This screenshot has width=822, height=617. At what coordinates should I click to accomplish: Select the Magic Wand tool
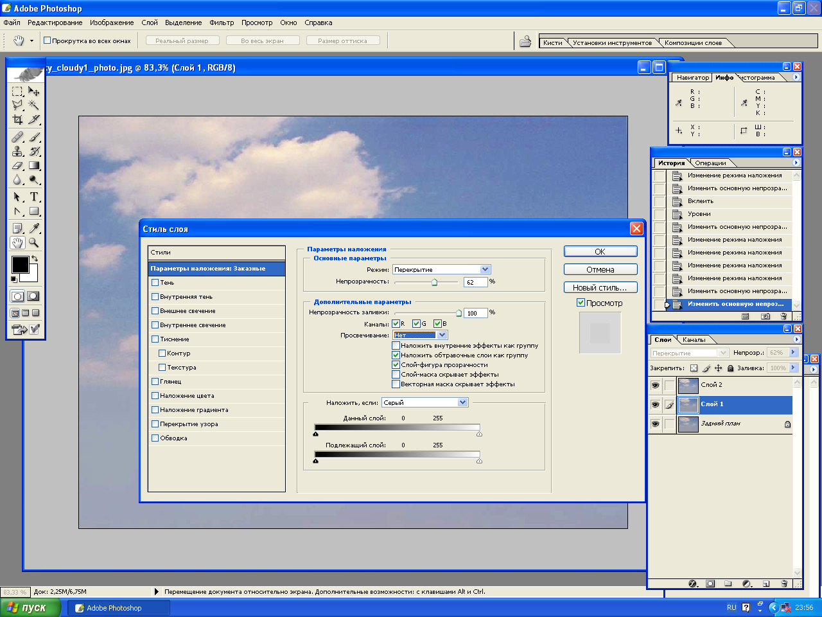click(x=34, y=105)
